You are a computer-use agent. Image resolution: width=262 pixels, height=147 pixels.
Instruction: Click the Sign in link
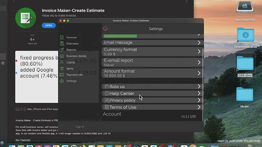(80, 127)
